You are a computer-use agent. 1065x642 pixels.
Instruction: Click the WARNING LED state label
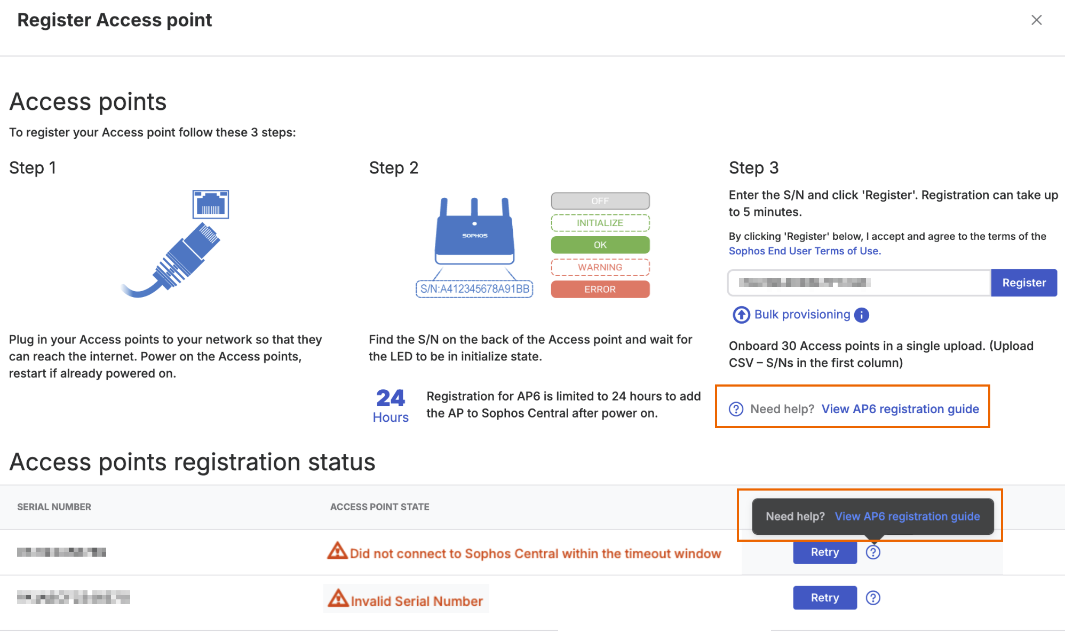click(600, 267)
